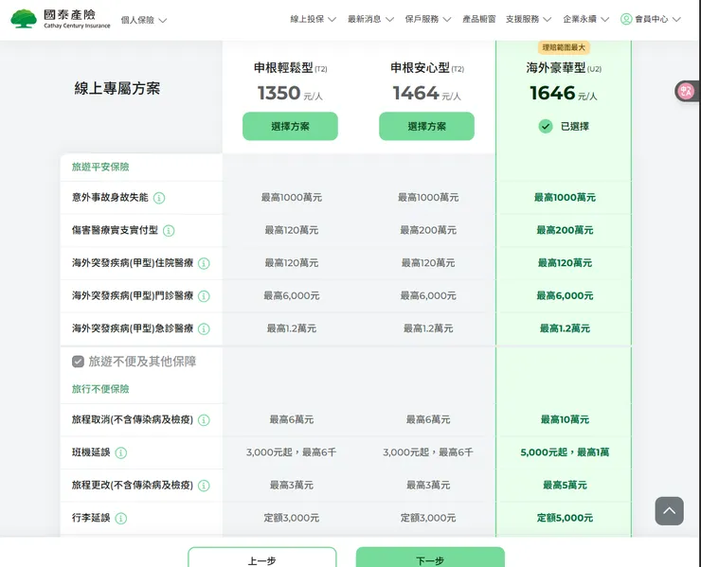The width and height of the screenshot is (701, 567).
Task: Click the 申根輕鬆型 plan title
Action: click(x=283, y=68)
